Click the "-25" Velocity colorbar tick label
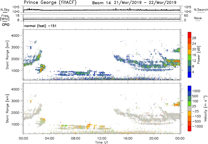 [196, 111]
